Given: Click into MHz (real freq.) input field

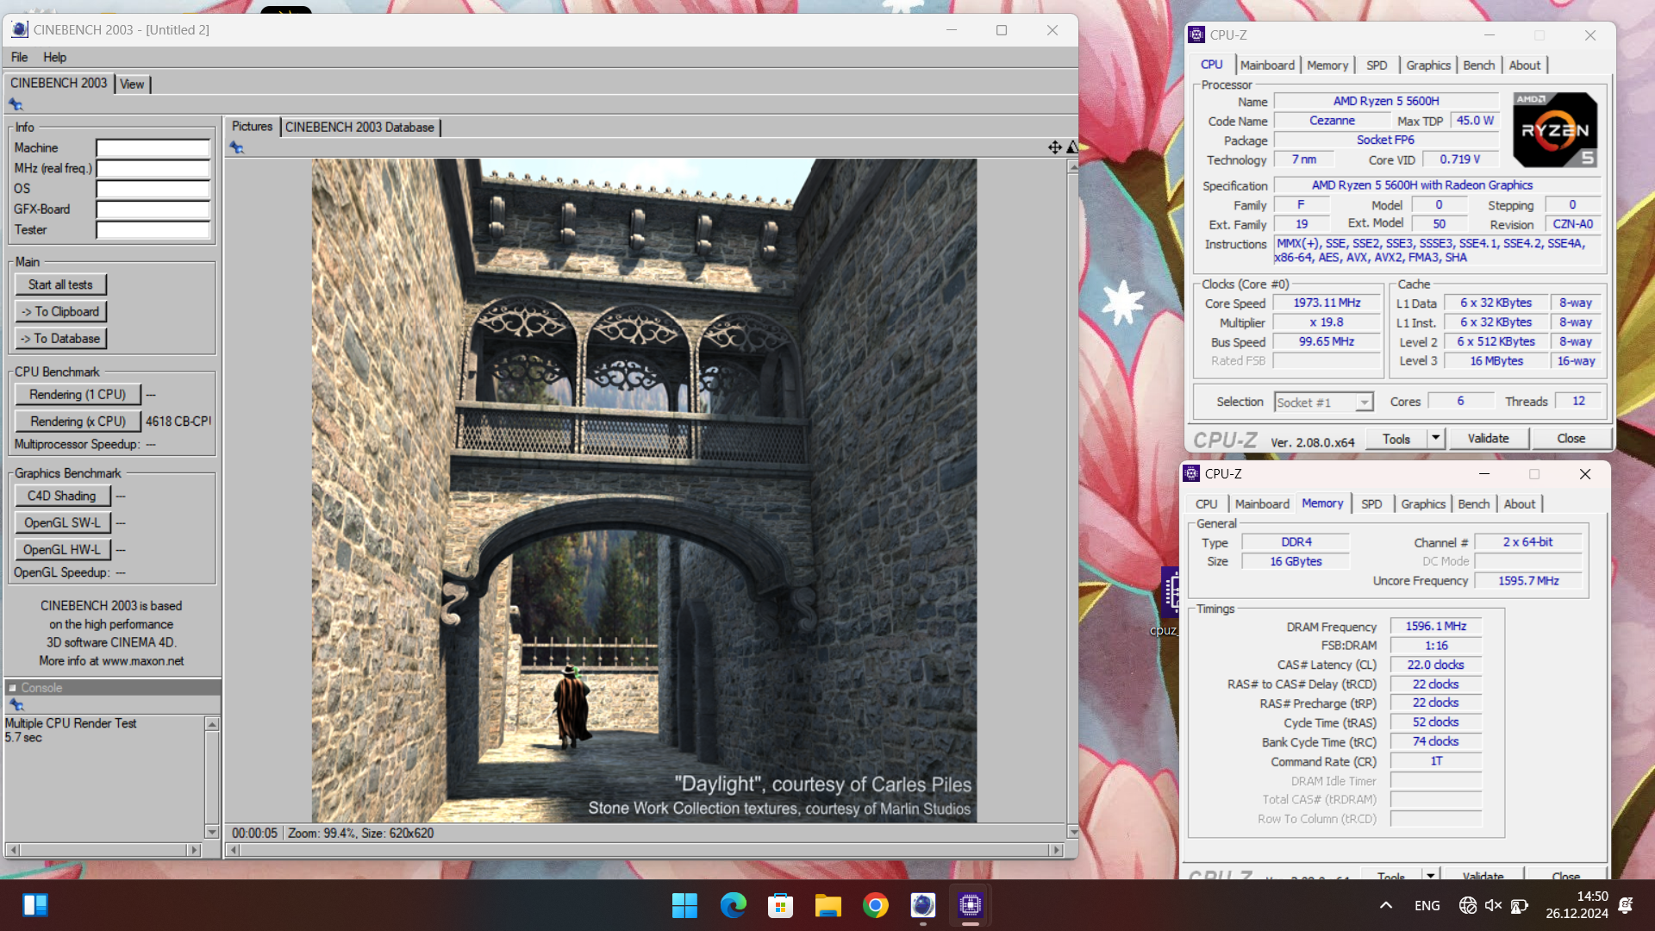Looking at the screenshot, I should (153, 169).
